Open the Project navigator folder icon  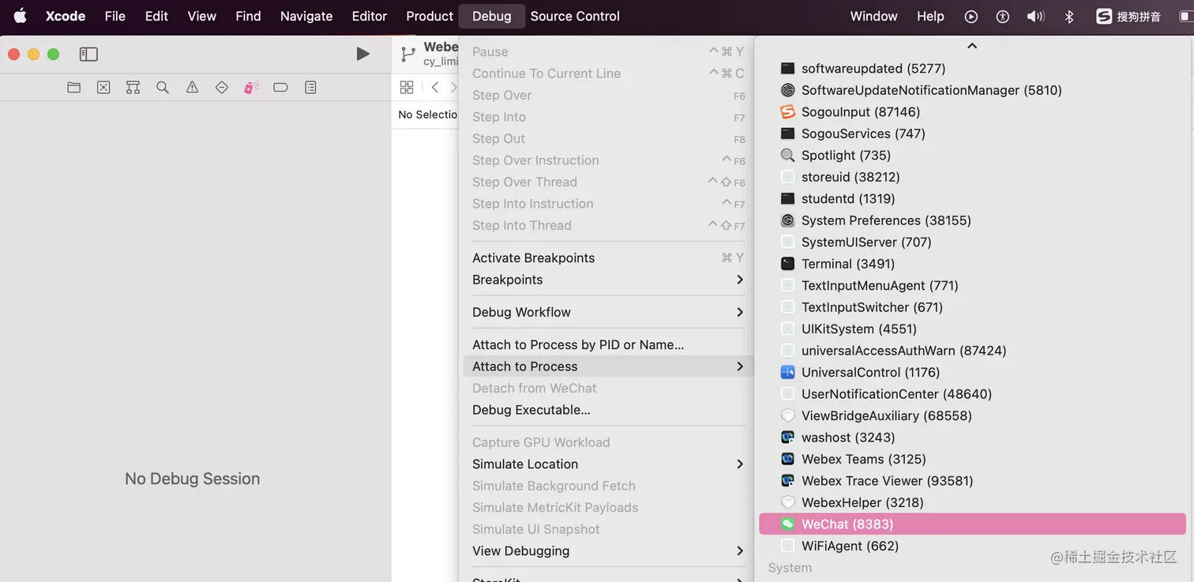click(74, 88)
